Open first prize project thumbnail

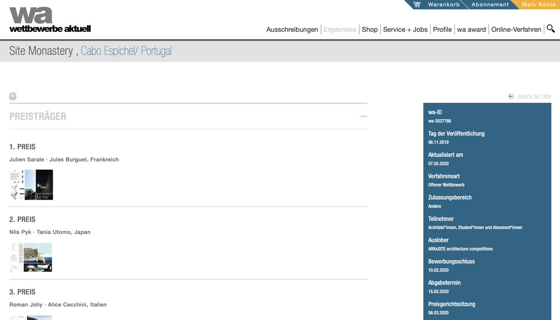click(31, 185)
